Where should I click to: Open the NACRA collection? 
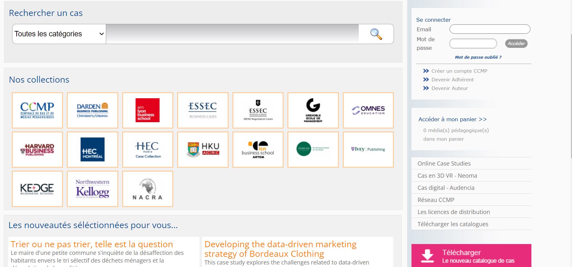(148, 189)
